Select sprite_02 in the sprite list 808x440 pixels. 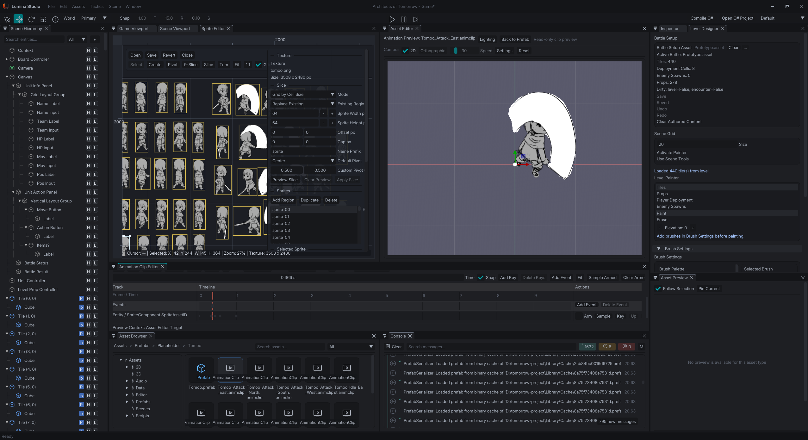pyautogui.click(x=314, y=223)
